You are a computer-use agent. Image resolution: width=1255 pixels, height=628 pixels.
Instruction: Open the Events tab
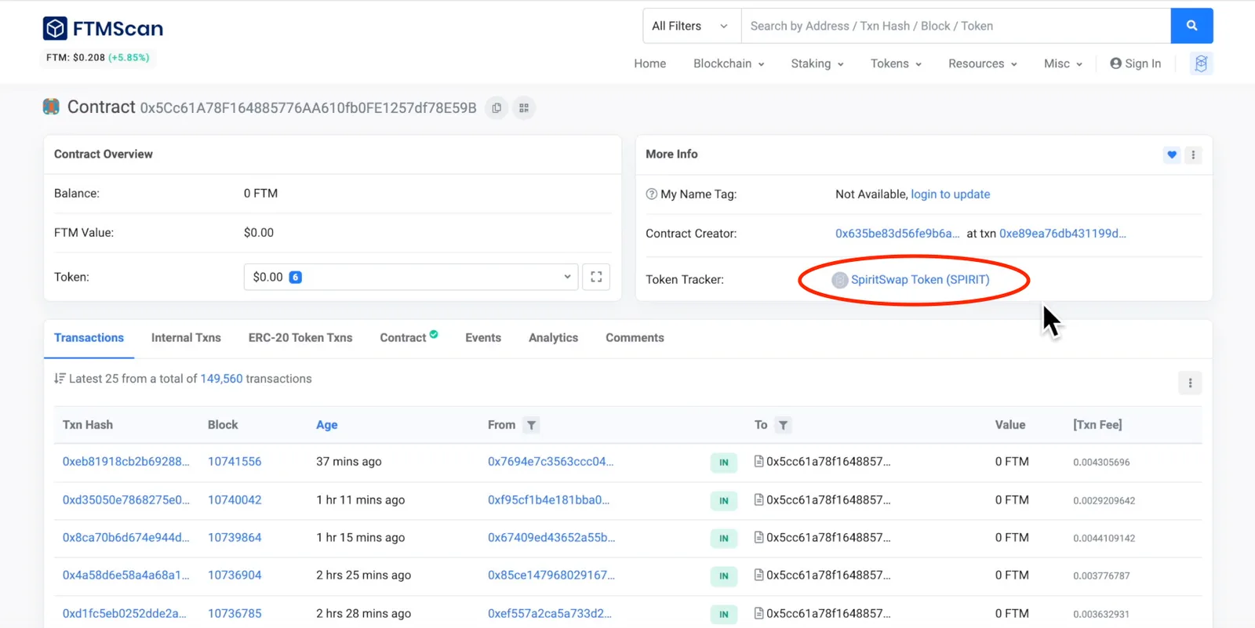(x=483, y=338)
